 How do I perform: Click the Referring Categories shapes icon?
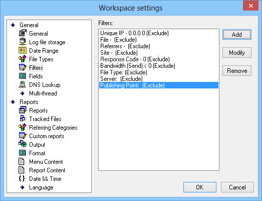(23, 127)
